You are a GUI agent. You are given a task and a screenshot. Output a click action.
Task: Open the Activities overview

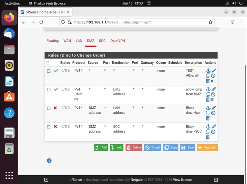[x=12, y=3]
